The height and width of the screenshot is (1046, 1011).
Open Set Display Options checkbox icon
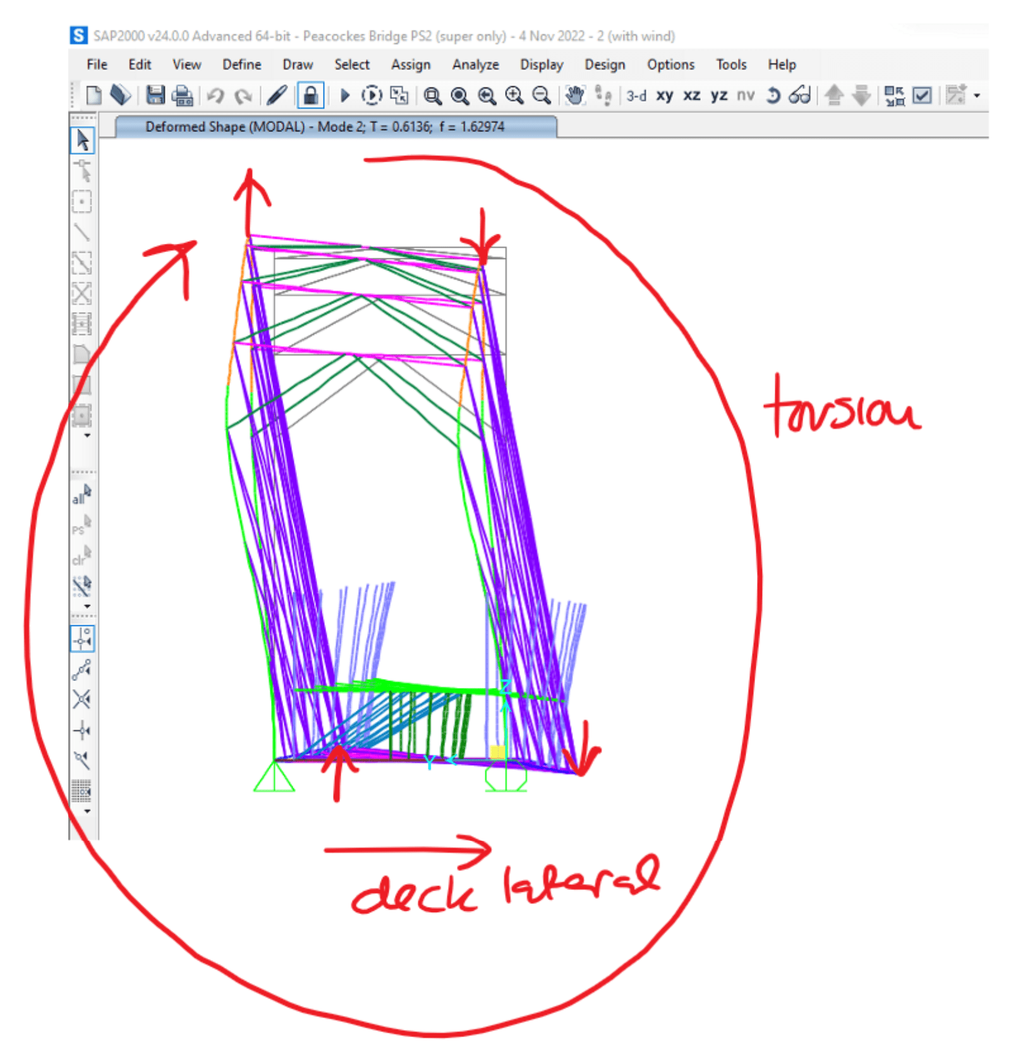(923, 95)
